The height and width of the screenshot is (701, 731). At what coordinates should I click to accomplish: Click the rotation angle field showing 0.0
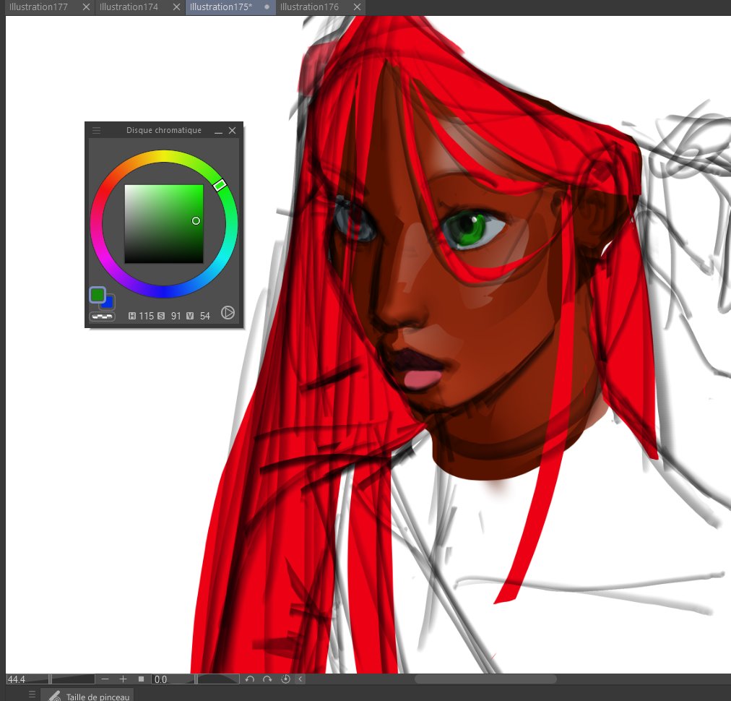coord(172,679)
